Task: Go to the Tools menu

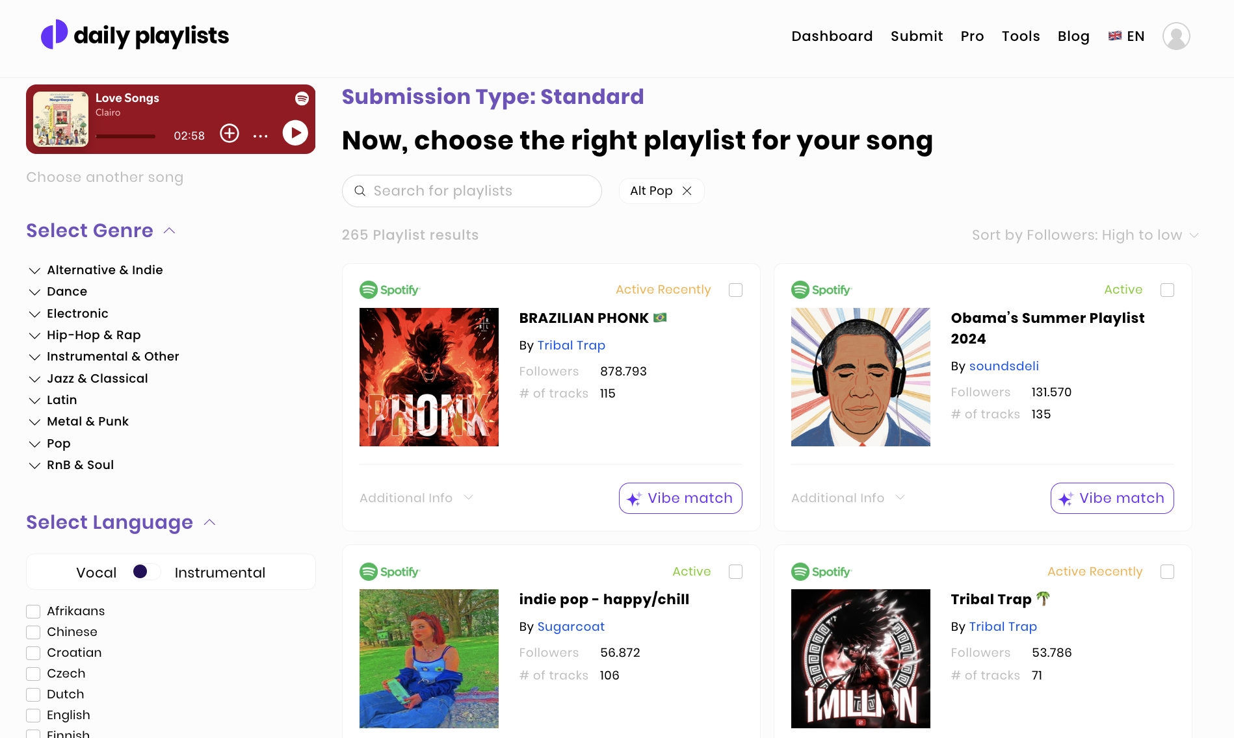Action: coord(1020,36)
